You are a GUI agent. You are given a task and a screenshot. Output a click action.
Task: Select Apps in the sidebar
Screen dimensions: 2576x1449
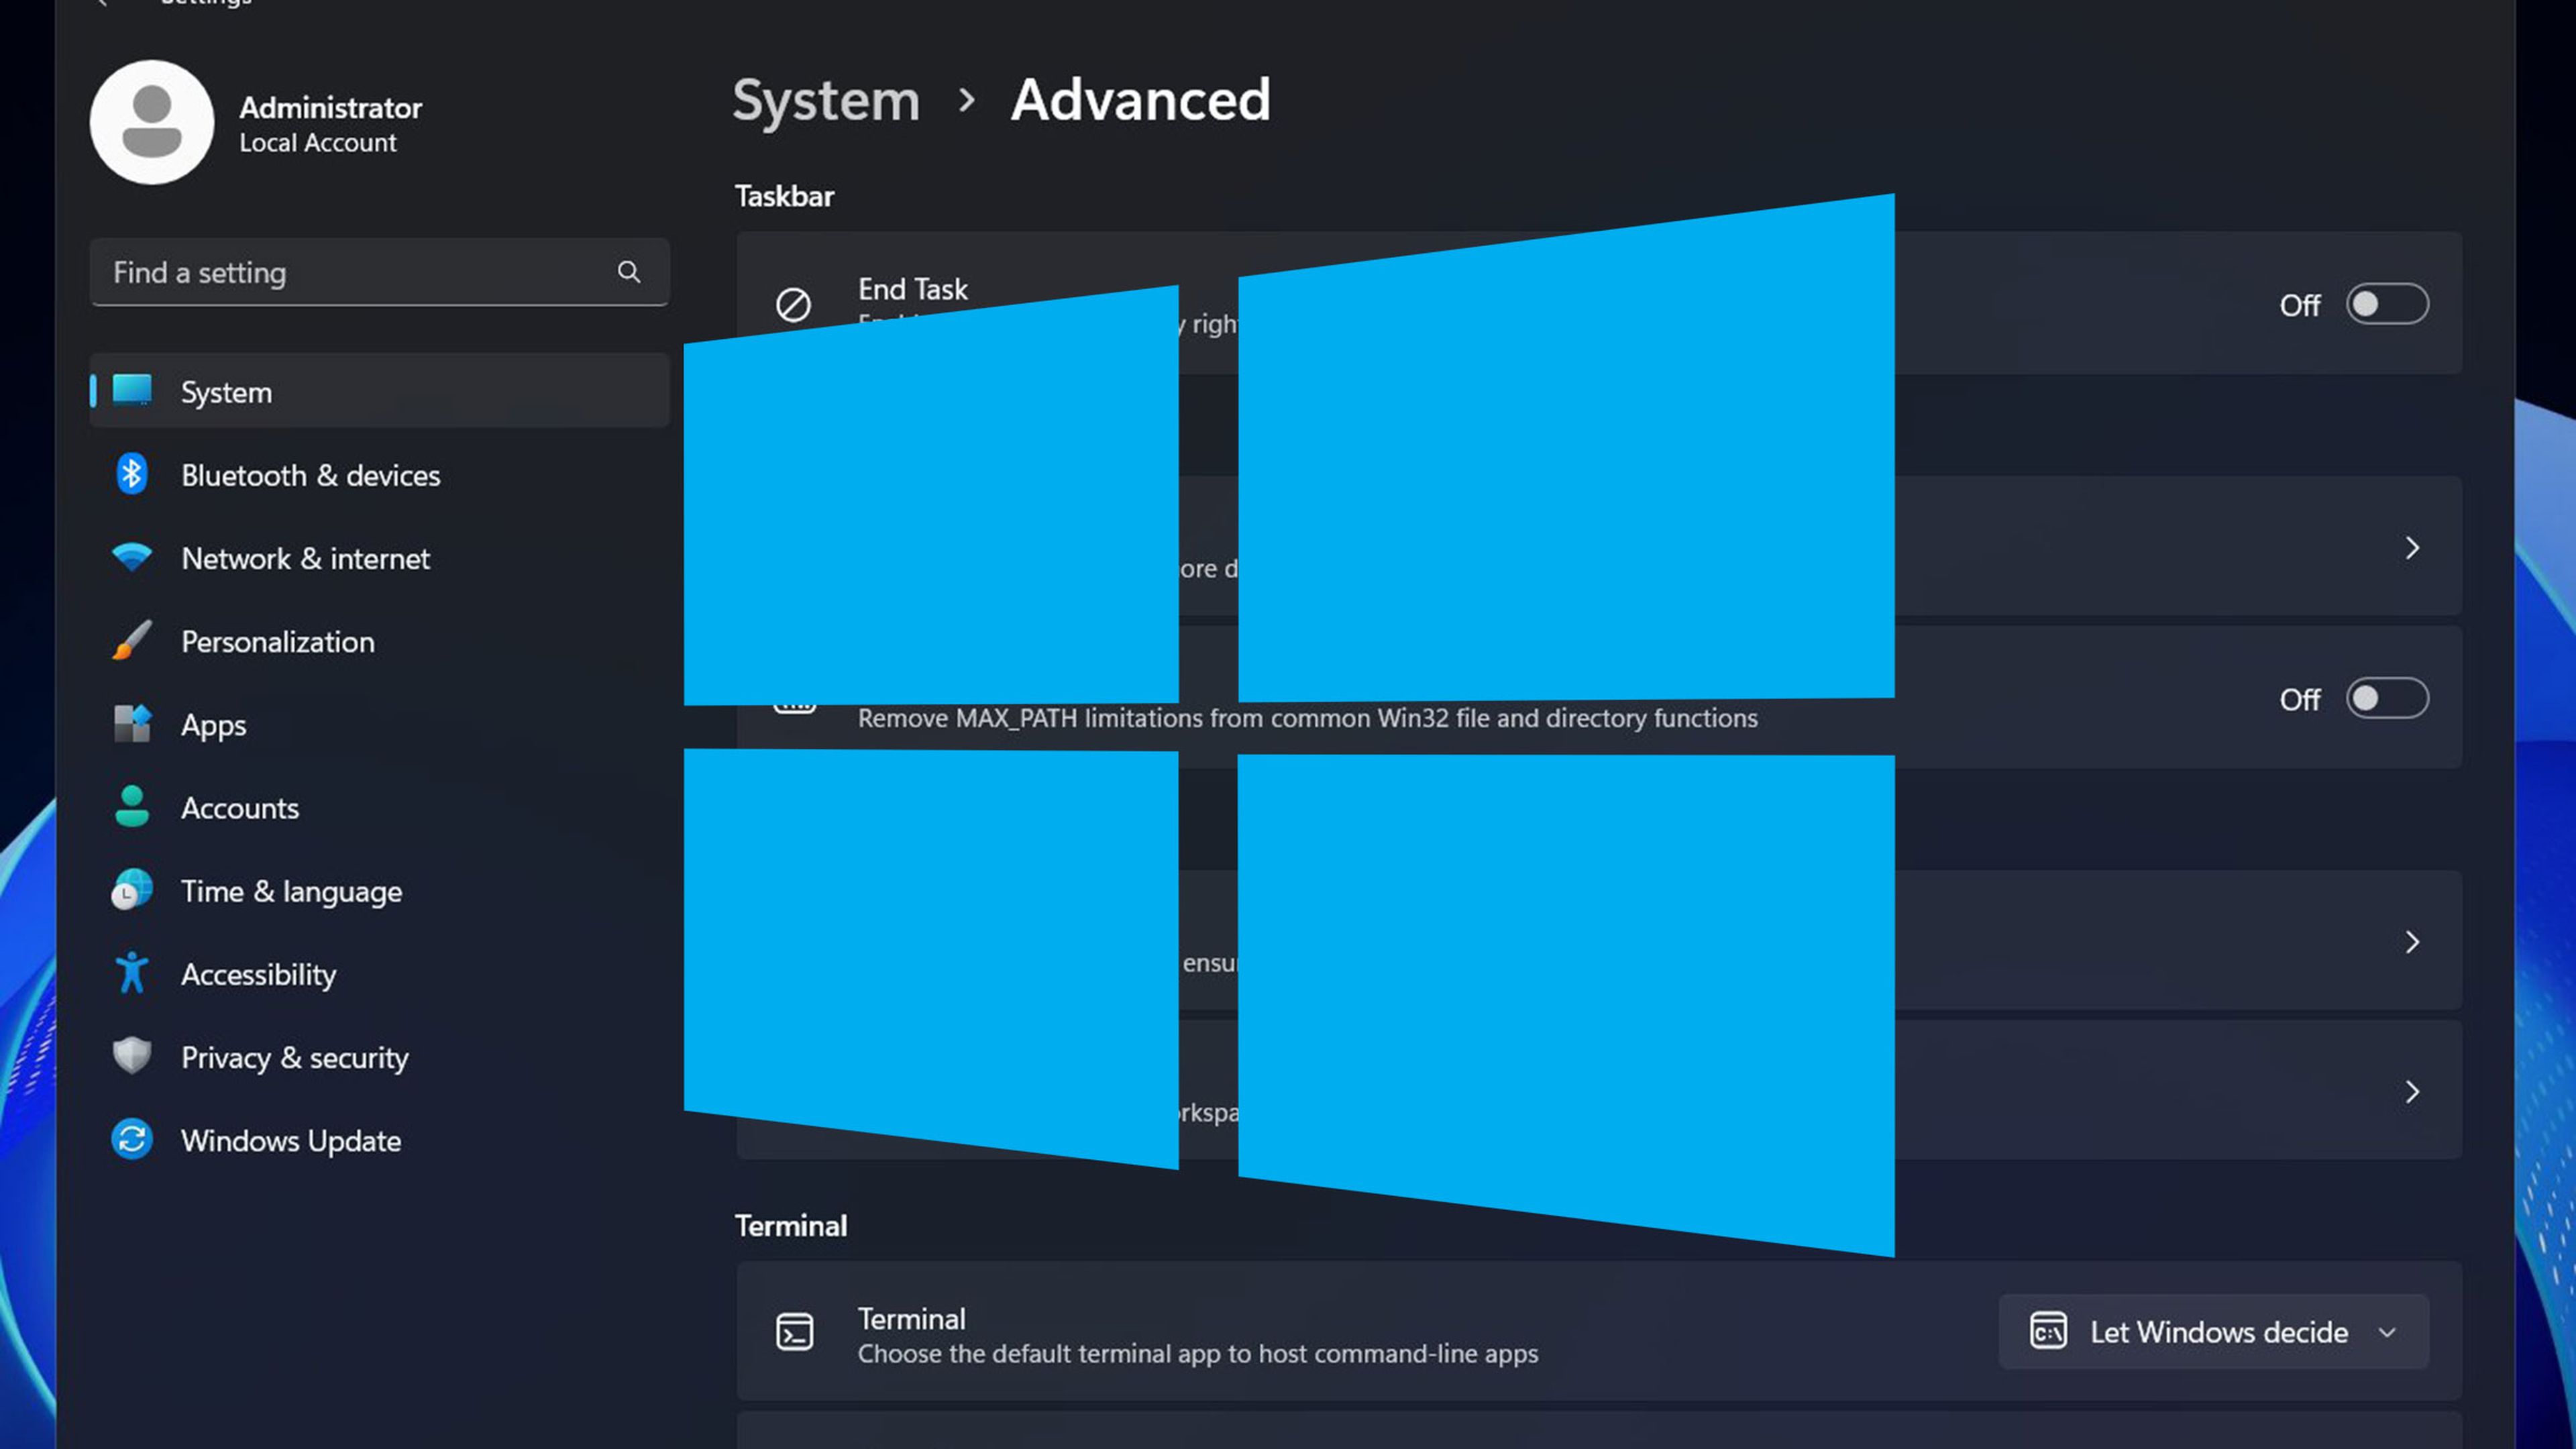click(x=380, y=723)
